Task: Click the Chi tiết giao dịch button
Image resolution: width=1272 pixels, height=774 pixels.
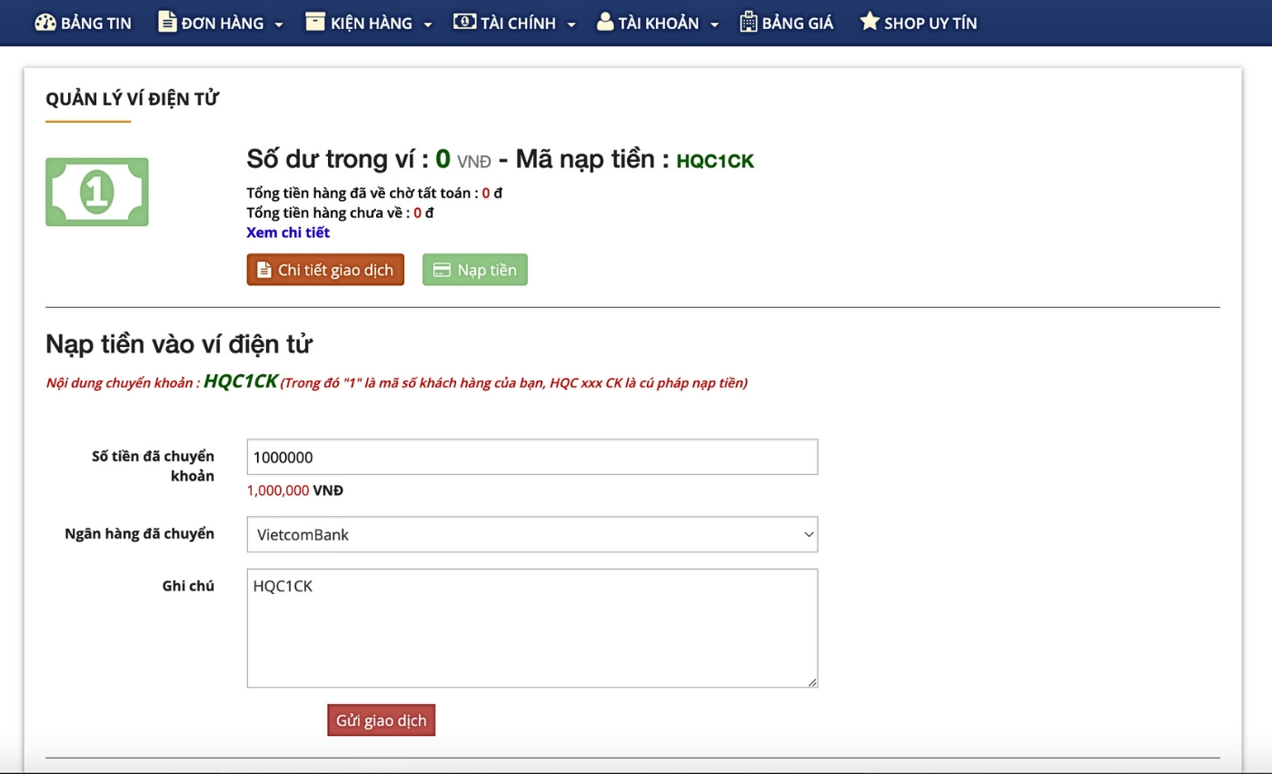Action: pyautogui.click(x=325, y=270)
